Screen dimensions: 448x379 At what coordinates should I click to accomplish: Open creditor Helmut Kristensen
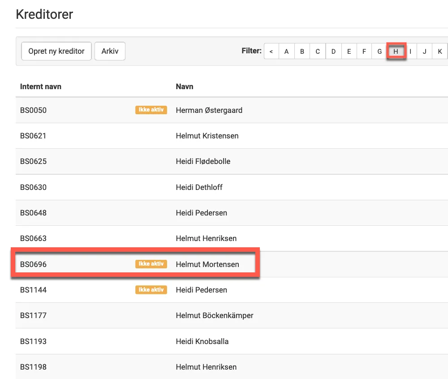pyautogui.click(x=207, y=136)
